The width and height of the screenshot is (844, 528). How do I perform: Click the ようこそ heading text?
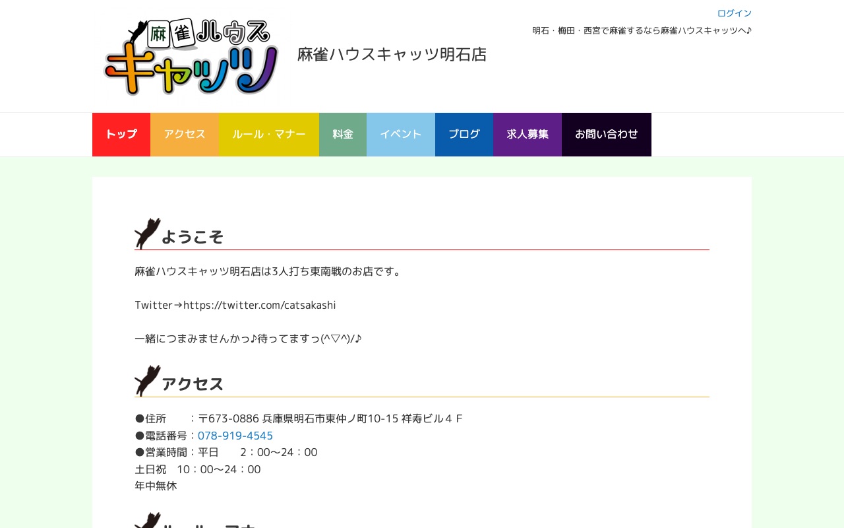(x=193, y=237)
